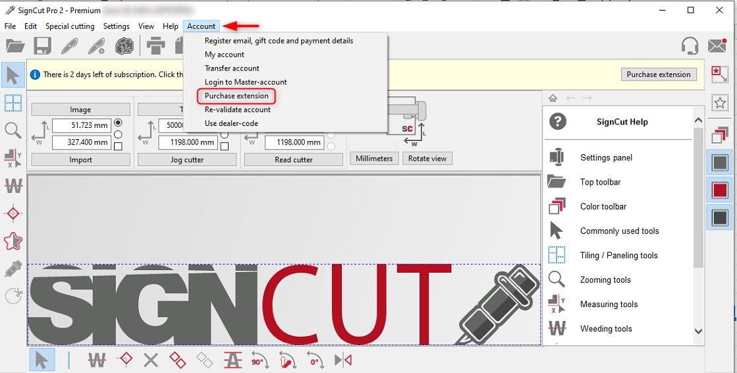Click the Rotate view button
737x373 pixels.
[427, 159]
